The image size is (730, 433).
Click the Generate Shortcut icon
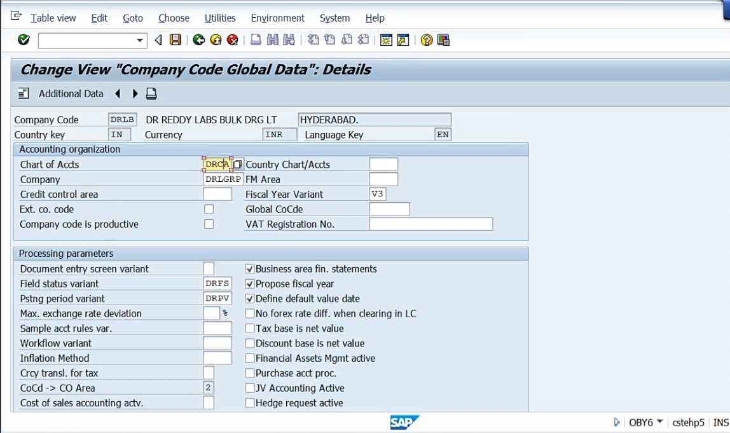coord(403,40)
